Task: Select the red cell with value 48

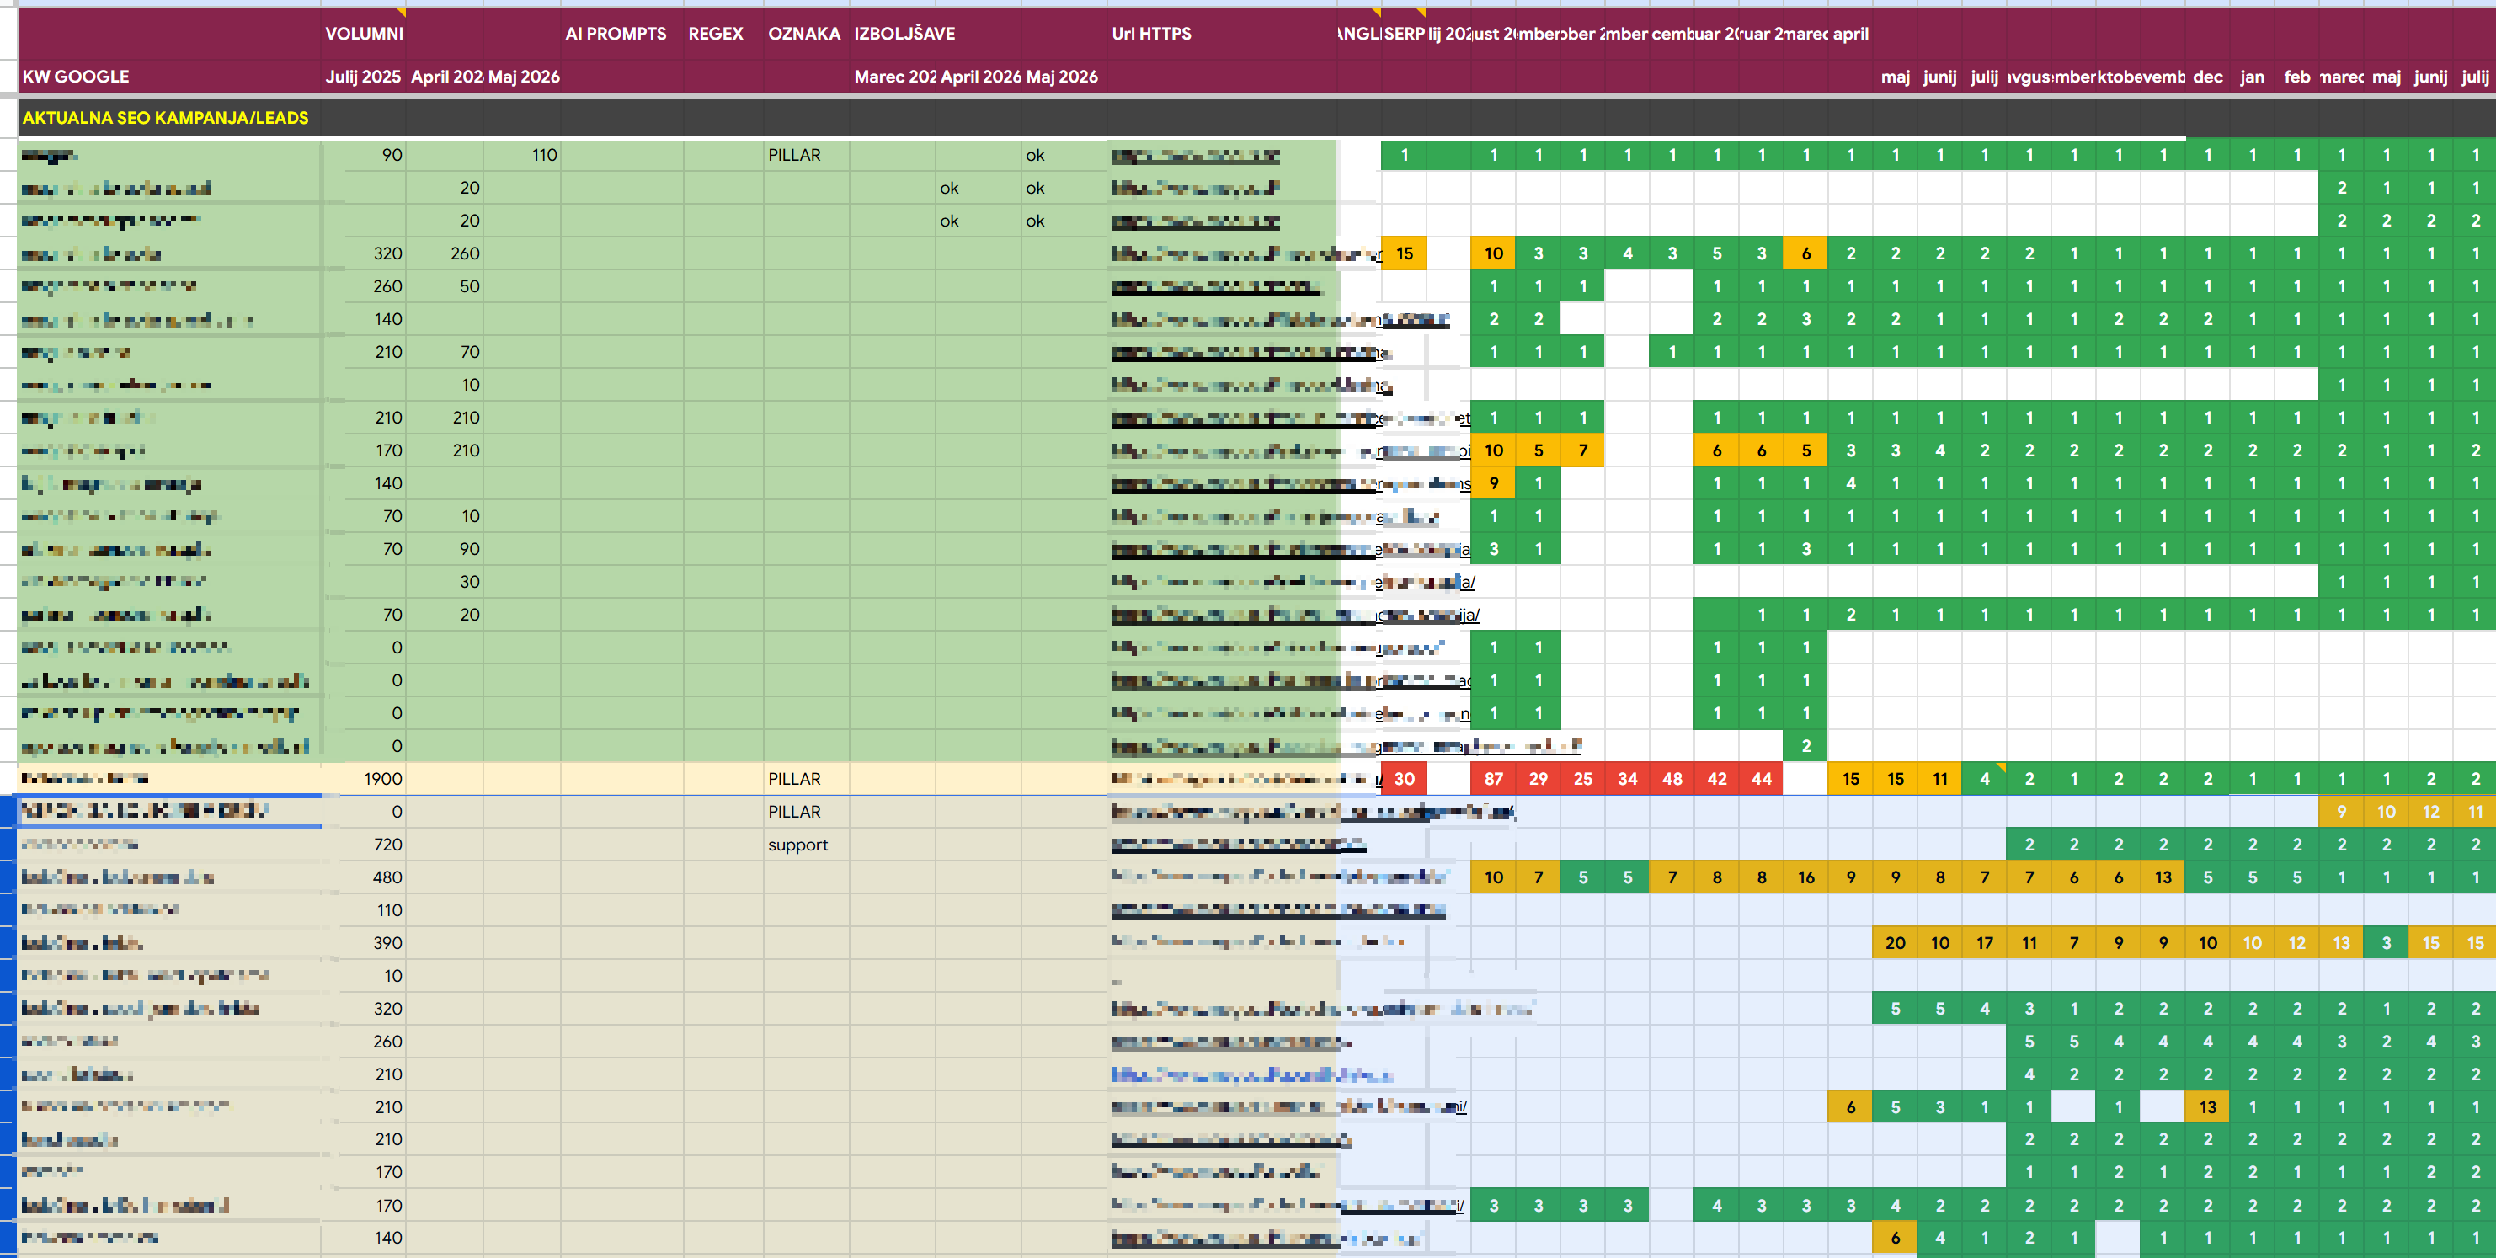Action: click(1672, 778)
